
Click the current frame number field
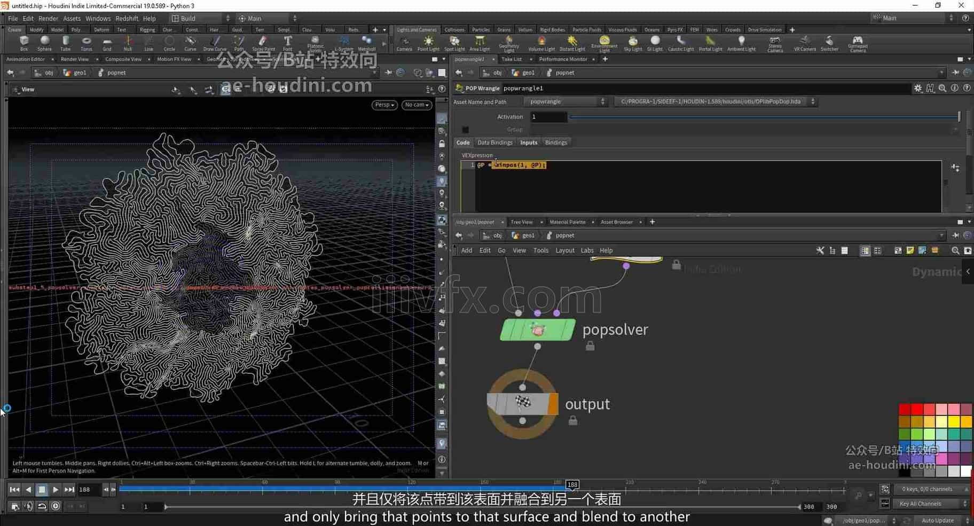89,489
